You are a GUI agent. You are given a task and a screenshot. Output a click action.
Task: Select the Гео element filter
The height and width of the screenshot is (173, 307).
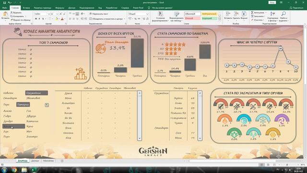point(29,111)
